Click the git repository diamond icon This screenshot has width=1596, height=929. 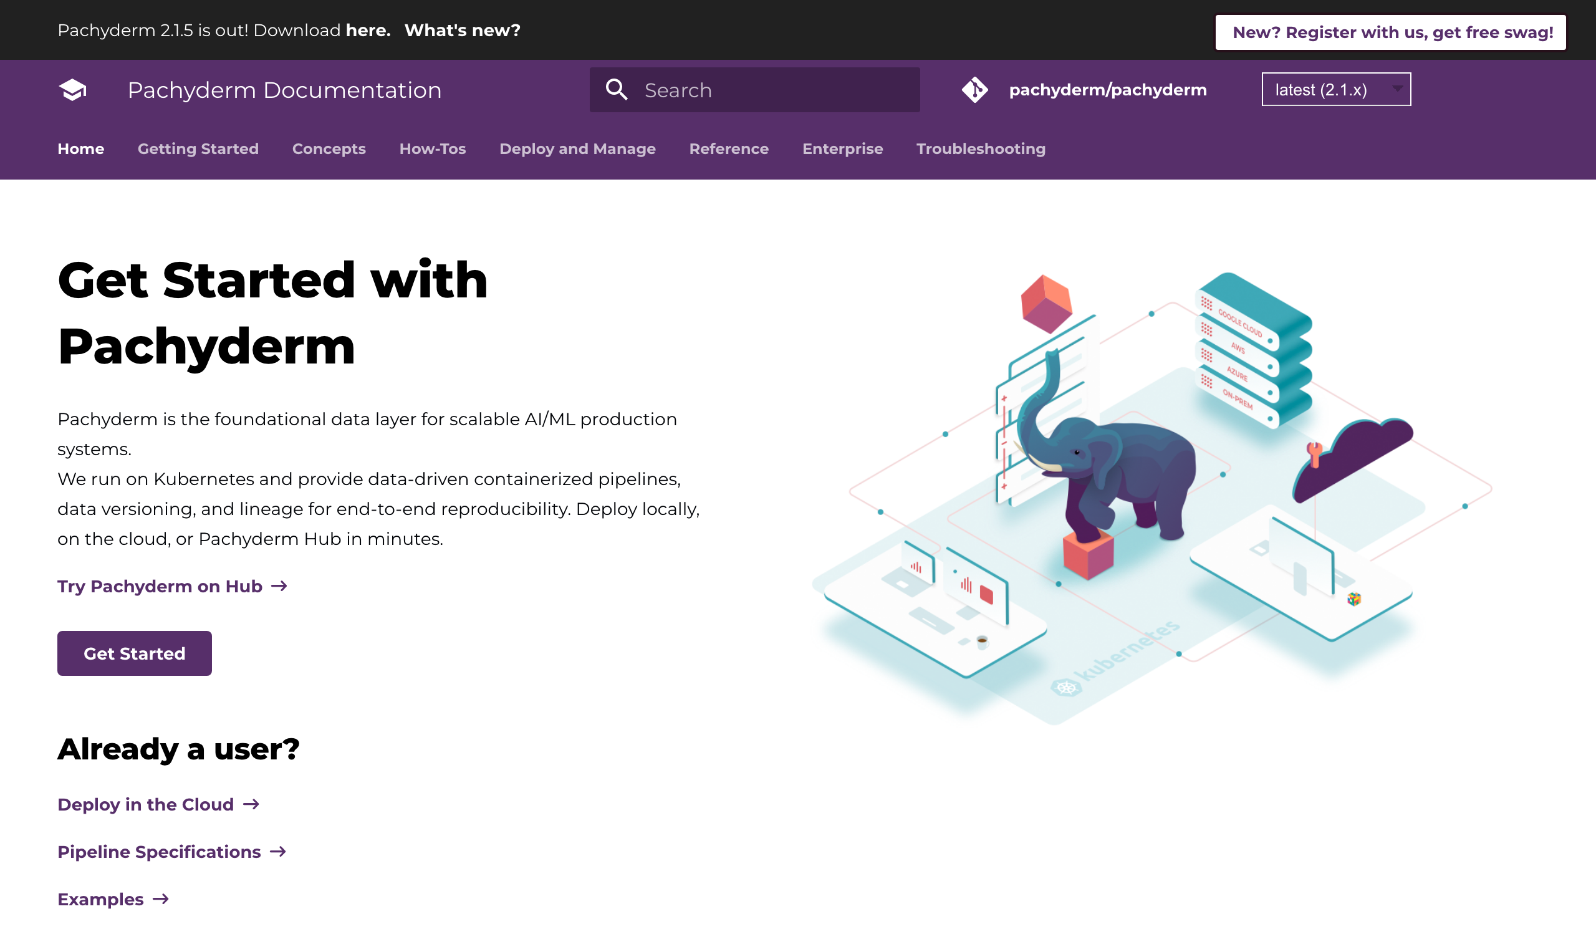pos(974,90)
